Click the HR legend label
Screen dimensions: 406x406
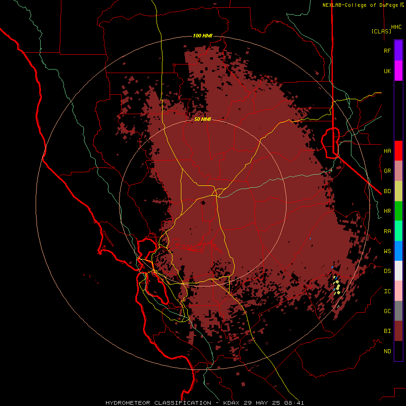(x=387, y=211)
